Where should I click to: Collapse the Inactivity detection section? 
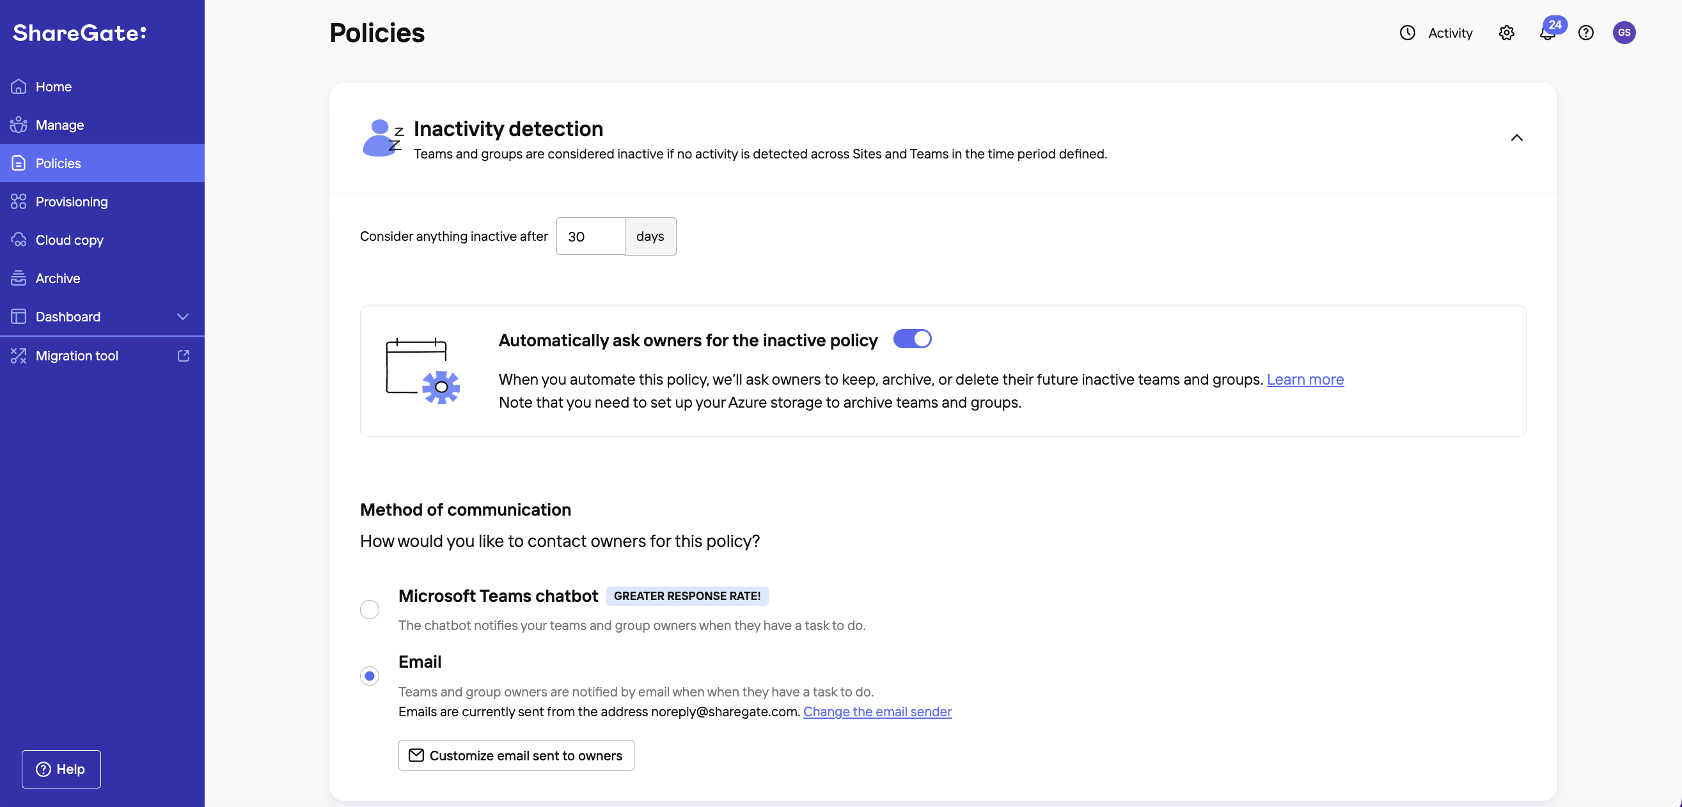[x=1517, y=137]
